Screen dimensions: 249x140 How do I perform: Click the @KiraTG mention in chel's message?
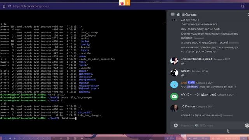click(192, 87)
